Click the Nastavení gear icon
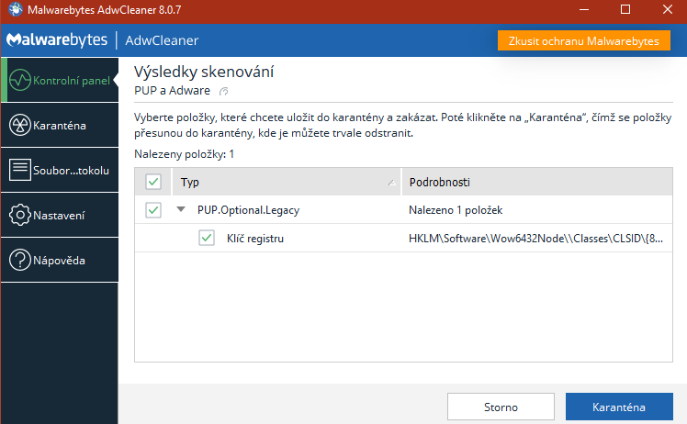Screen dimensions: 687x424 [x=18, y=216]
